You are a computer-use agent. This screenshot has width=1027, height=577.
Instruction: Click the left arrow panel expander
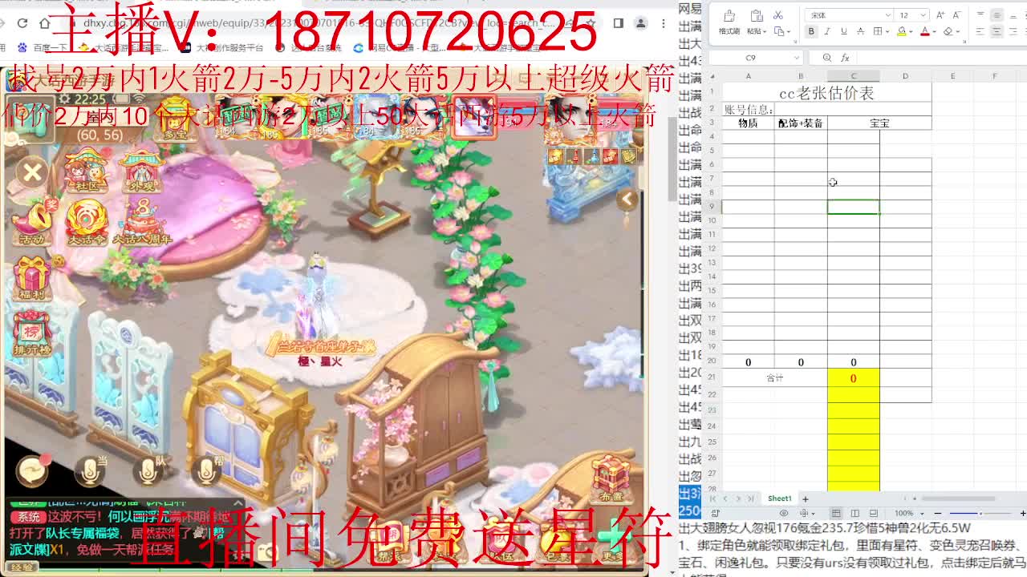click(627, 199)
